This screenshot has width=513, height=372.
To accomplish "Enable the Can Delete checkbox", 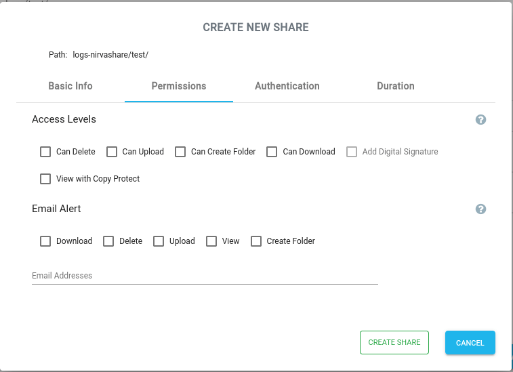I will 45,152.
